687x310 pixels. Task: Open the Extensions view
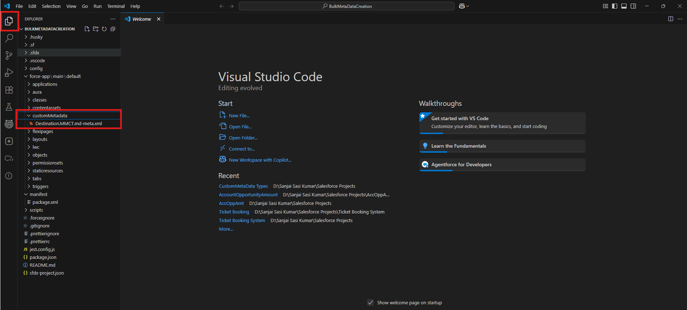[x=9, y=90]
